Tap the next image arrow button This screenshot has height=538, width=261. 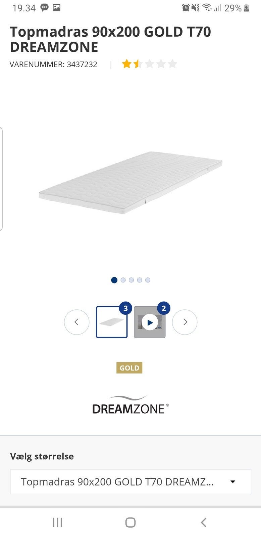[x=185, y=322]
